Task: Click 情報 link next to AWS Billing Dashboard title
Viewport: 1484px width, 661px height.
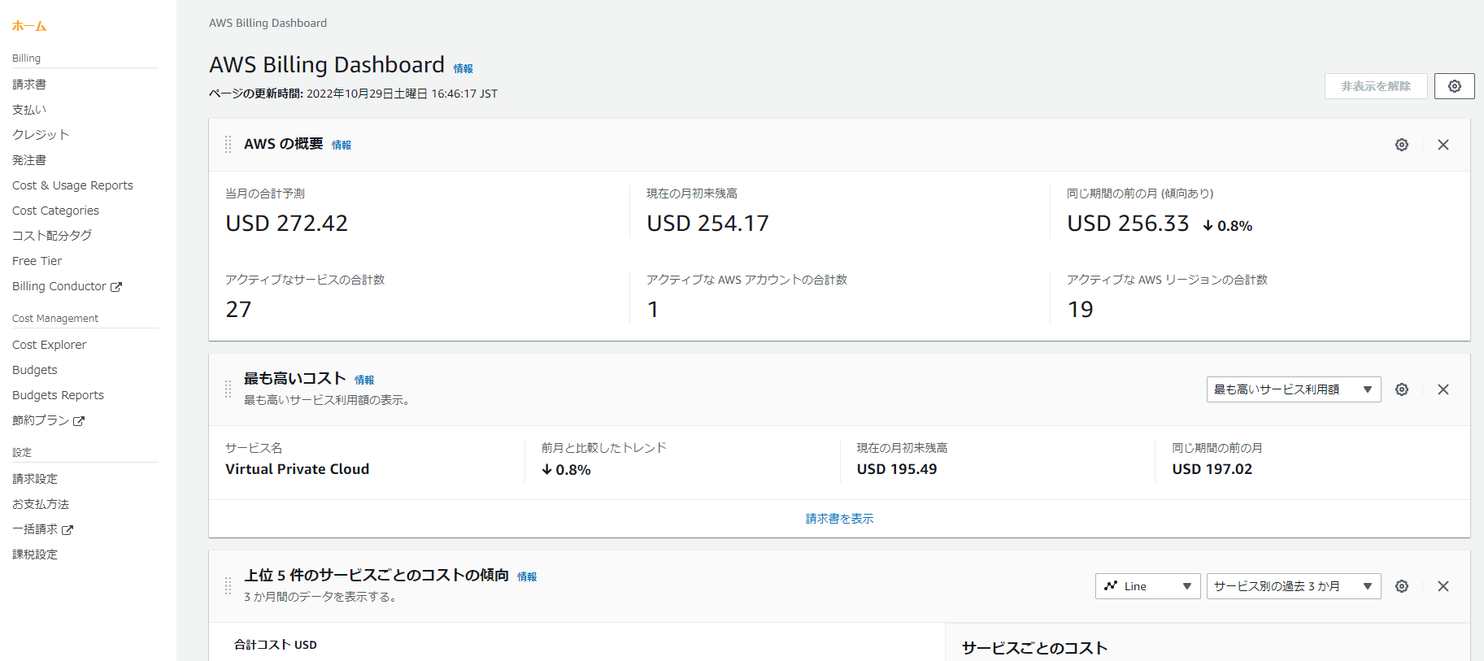Action: [x=463, y=69]
